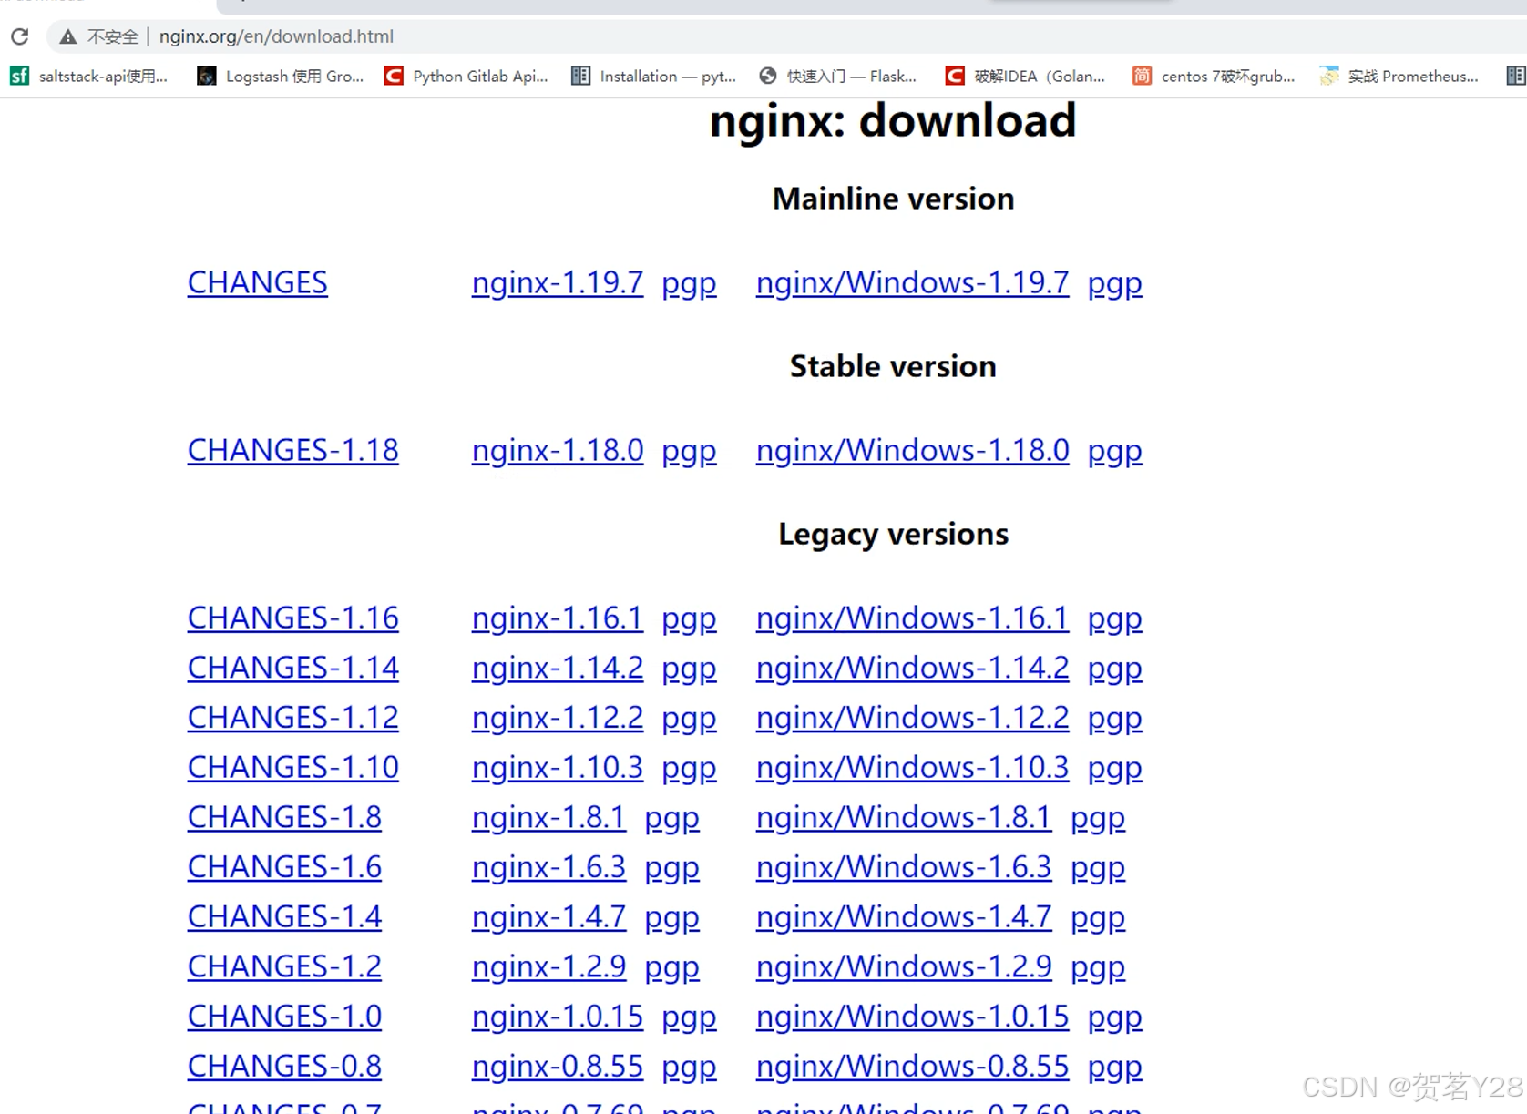Open CHANGES-1.10 link
1527x1114 pixels.
[292, 767]
